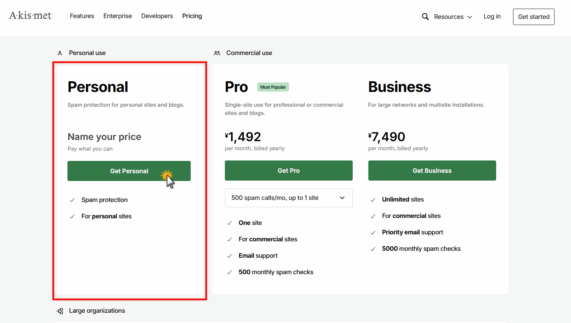Click the checkmark beside One site
Viewport: 571px width, 323px height.
229,223
